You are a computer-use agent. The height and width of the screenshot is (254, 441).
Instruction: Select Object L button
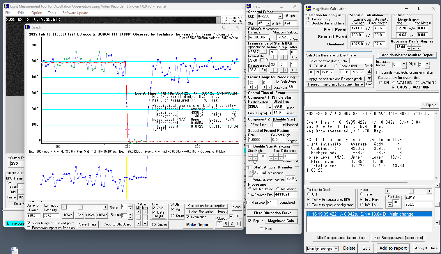[238, 224]
